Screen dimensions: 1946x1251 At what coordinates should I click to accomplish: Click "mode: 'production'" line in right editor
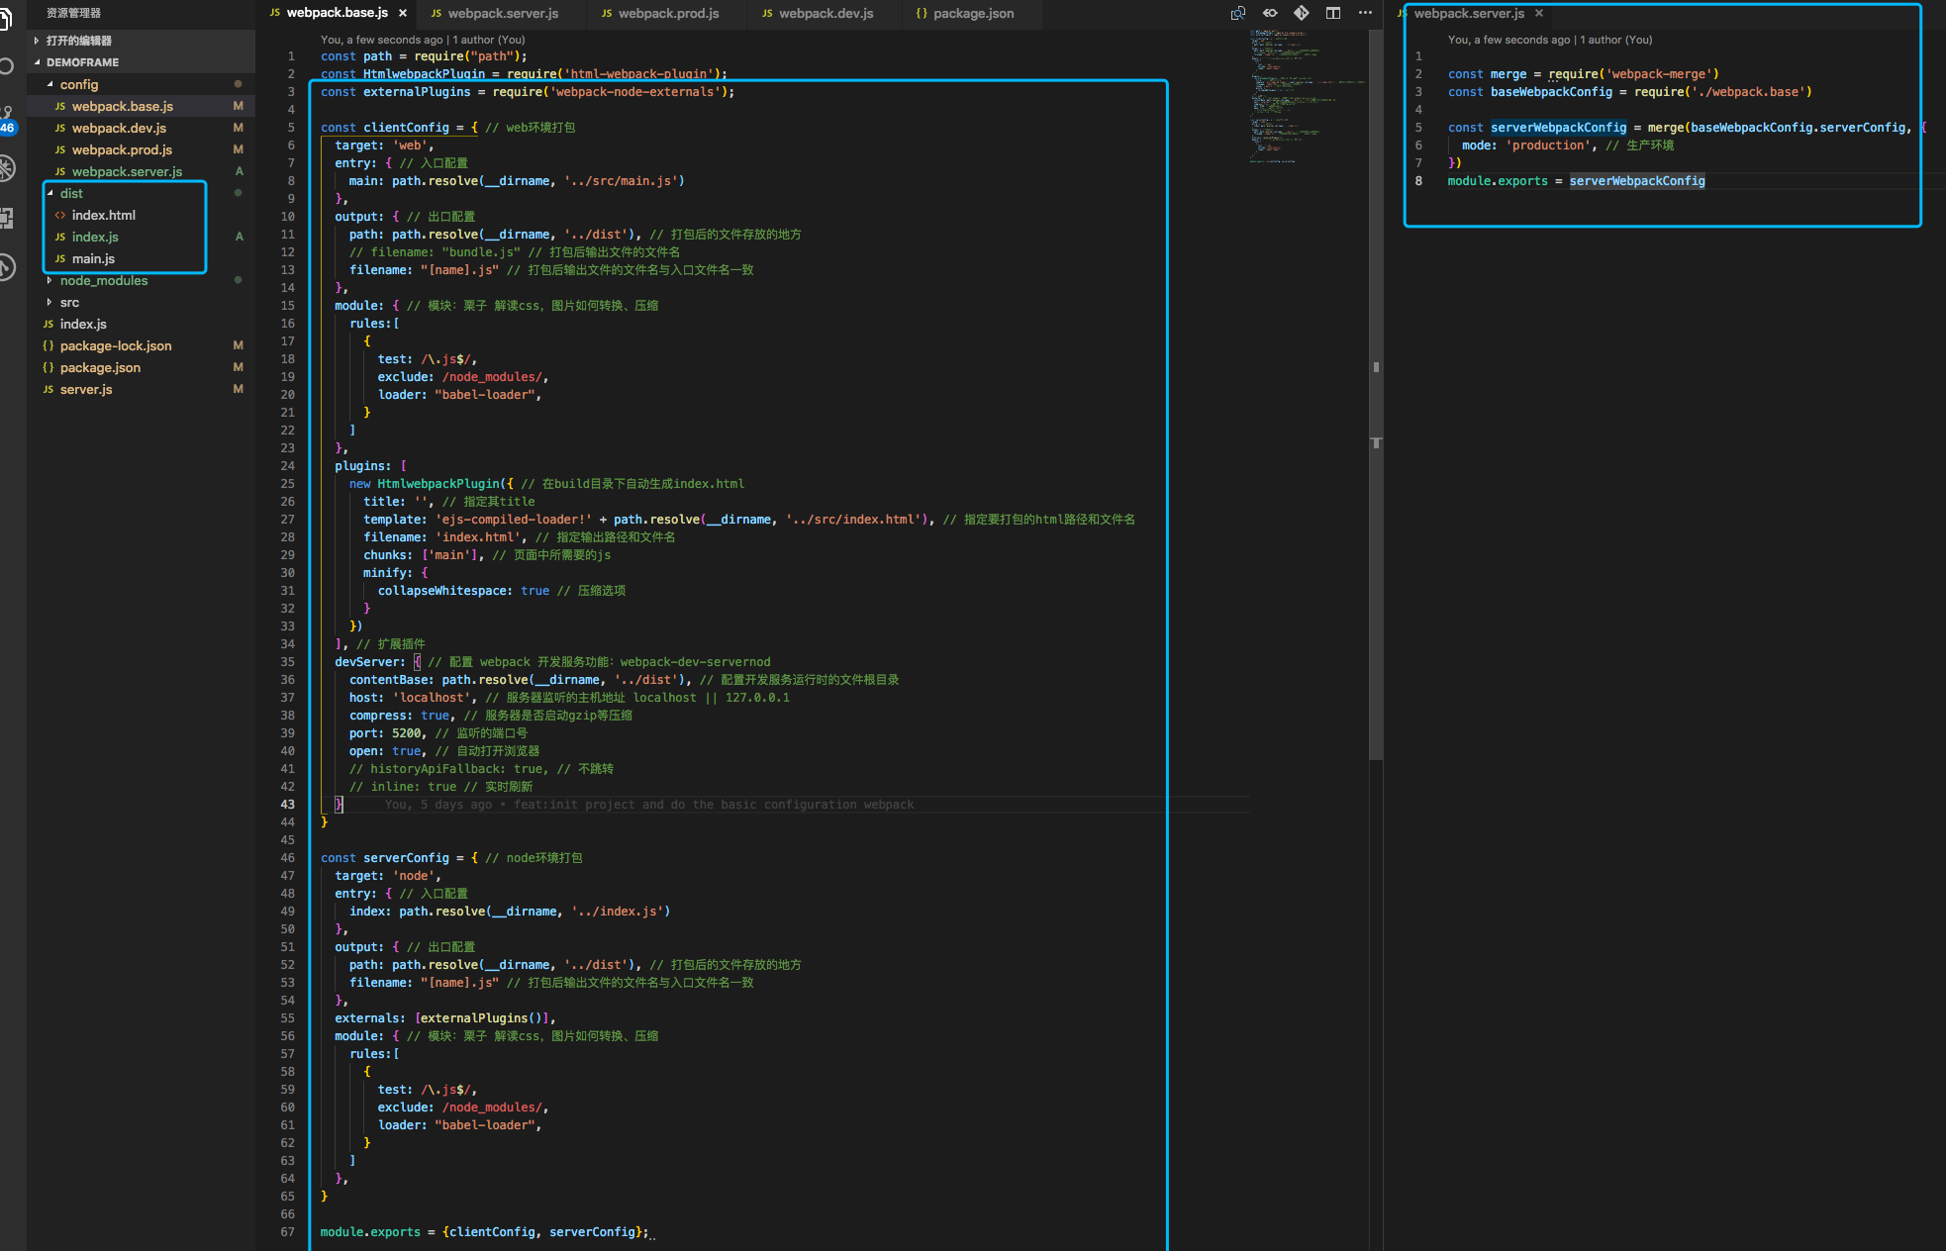point(1568,145)
